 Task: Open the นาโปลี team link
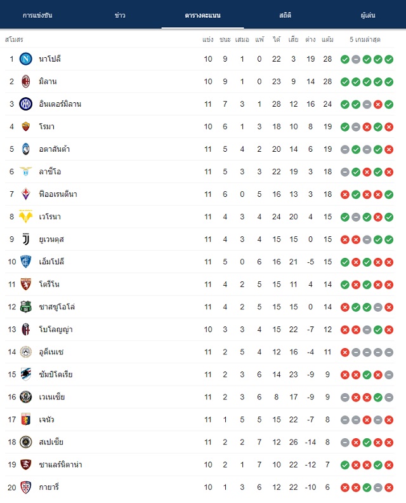[49, 59]
